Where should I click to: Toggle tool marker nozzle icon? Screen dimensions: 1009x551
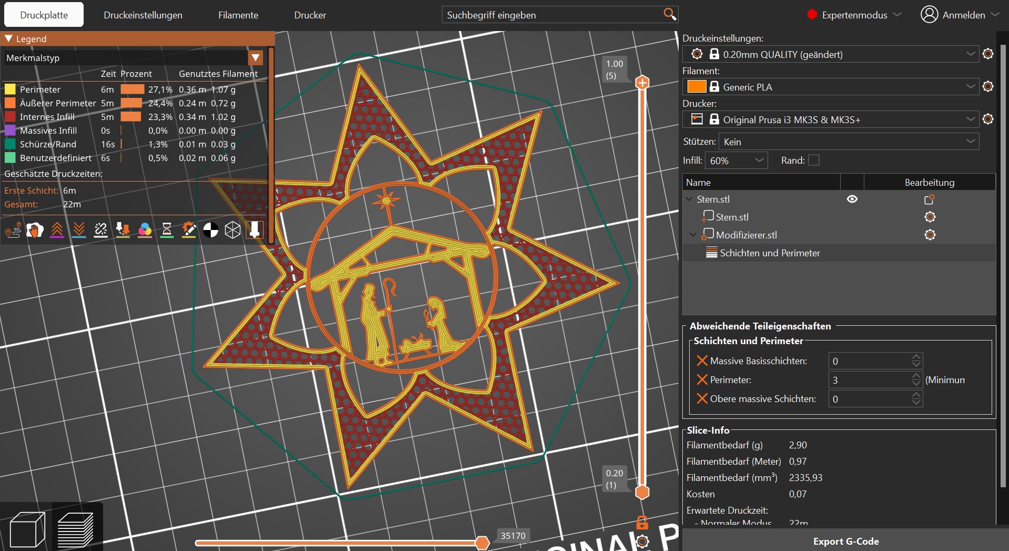point(255,230)
